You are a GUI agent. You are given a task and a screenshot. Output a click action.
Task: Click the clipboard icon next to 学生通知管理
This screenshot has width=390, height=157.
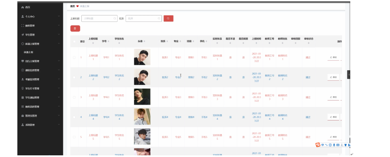23,97
